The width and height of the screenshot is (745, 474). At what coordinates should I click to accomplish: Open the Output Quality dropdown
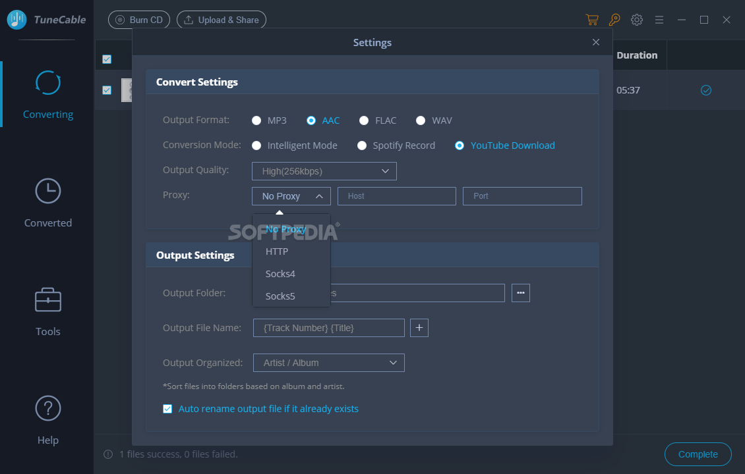tap(324, 171)
